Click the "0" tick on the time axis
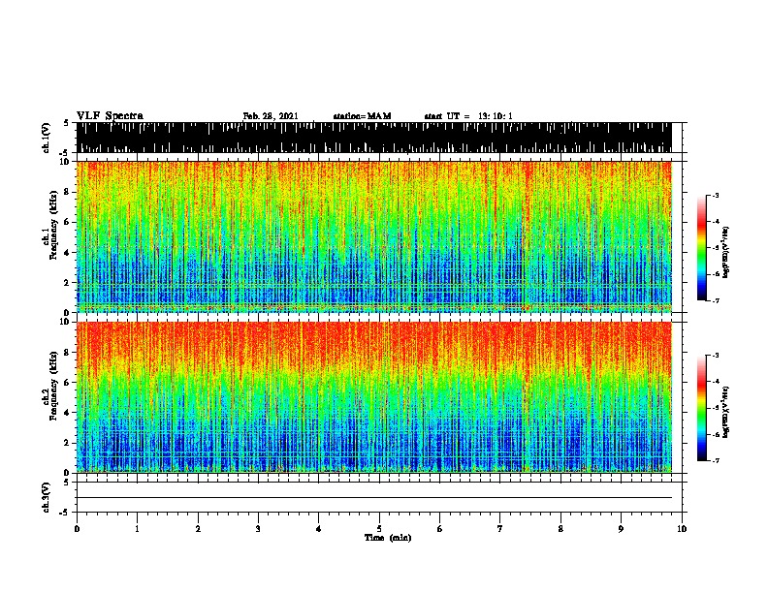 (77, 529)
